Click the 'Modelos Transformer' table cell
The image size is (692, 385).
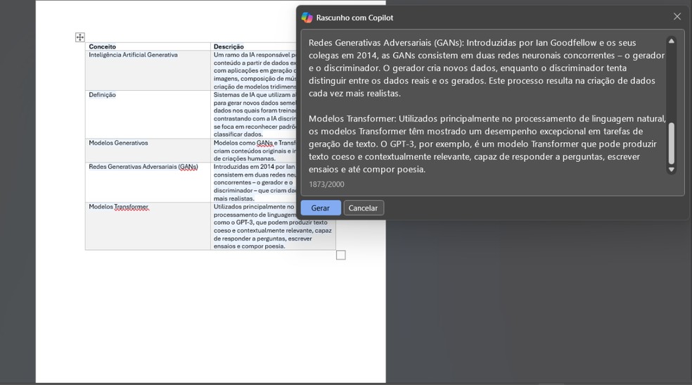[x=148, y=226]
